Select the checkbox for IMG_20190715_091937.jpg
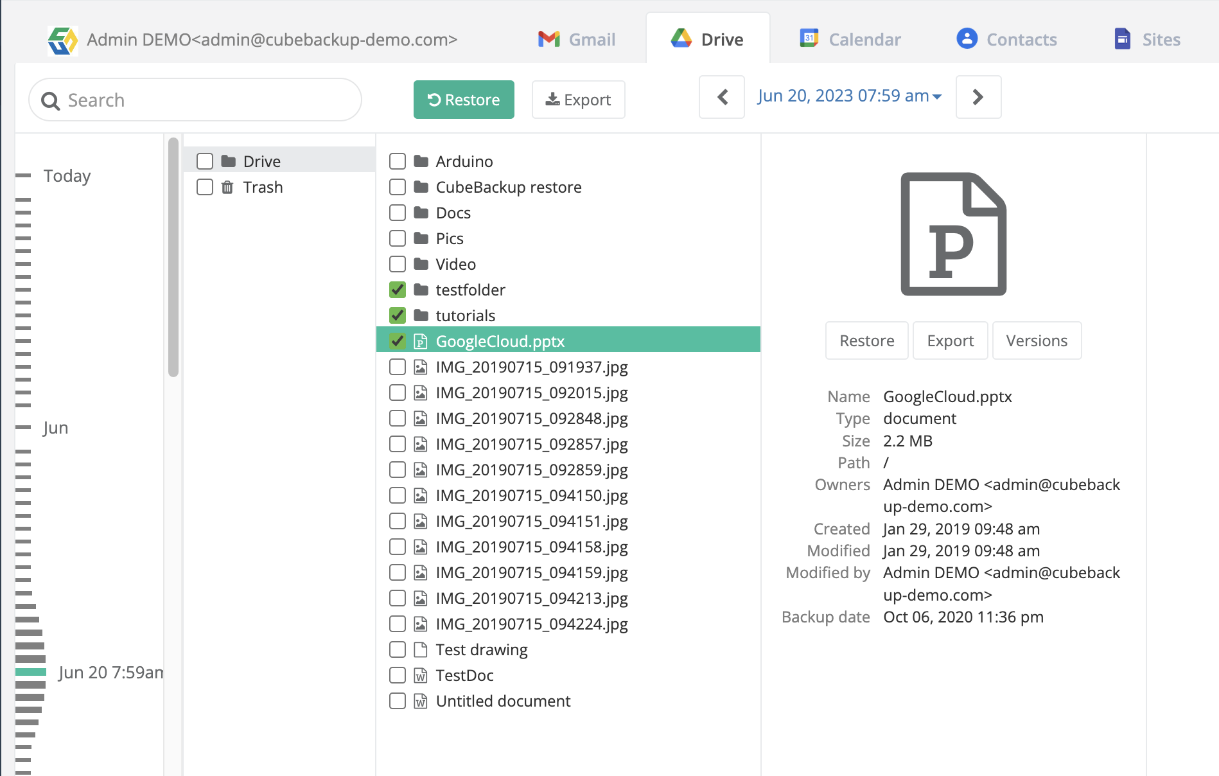The height and width of the screenshot is (776, 1219). (x=397, y=367)
